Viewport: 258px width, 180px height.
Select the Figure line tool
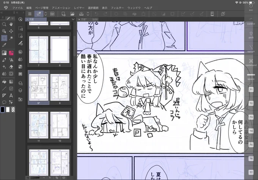click(4, 89)
